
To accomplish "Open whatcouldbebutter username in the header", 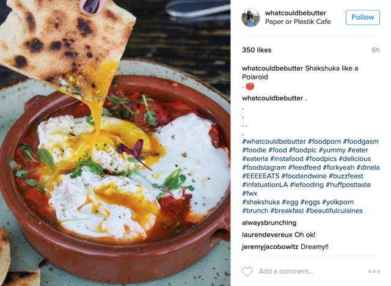I will [296, 13].
